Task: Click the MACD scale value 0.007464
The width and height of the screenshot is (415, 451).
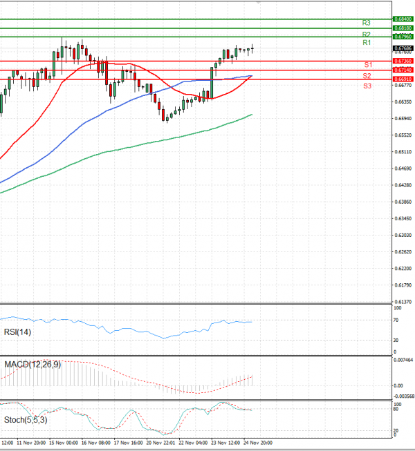Action: pyautogui.click(x=403, y=360)
